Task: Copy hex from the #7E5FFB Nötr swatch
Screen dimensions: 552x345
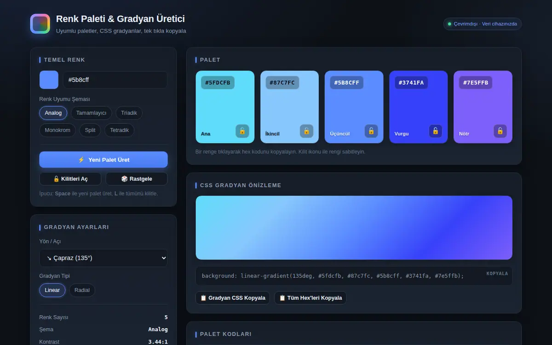Action: tap(483, 107)
